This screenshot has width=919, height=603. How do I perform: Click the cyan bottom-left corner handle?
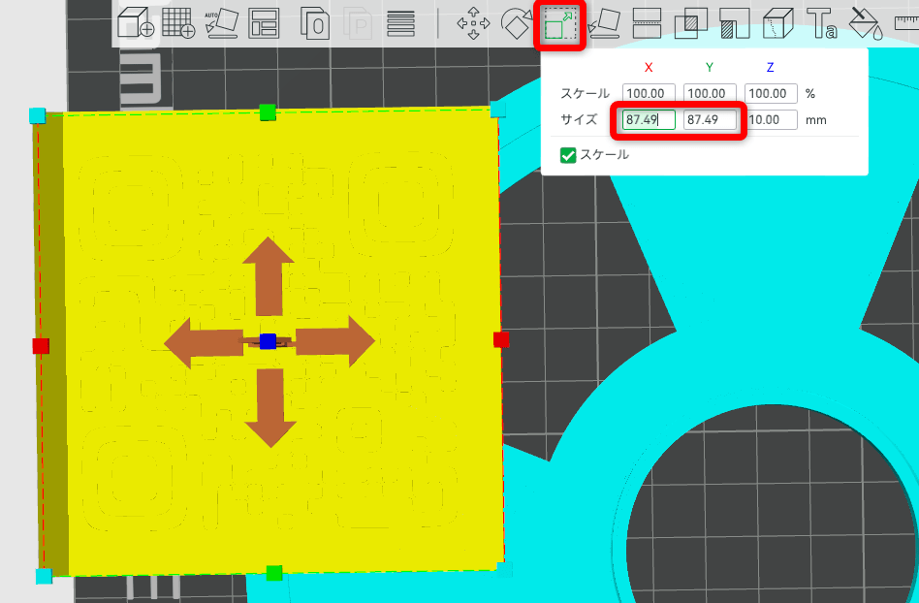44,576
